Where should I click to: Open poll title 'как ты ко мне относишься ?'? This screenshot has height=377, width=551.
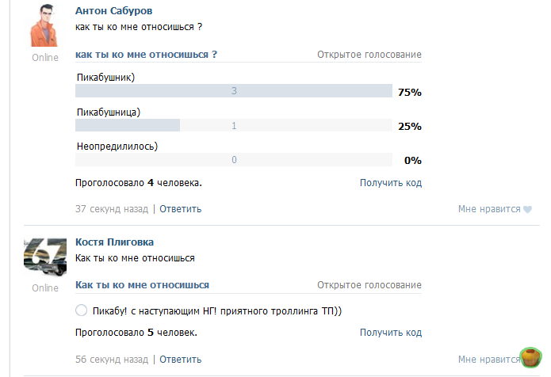[x=147, y=55]
